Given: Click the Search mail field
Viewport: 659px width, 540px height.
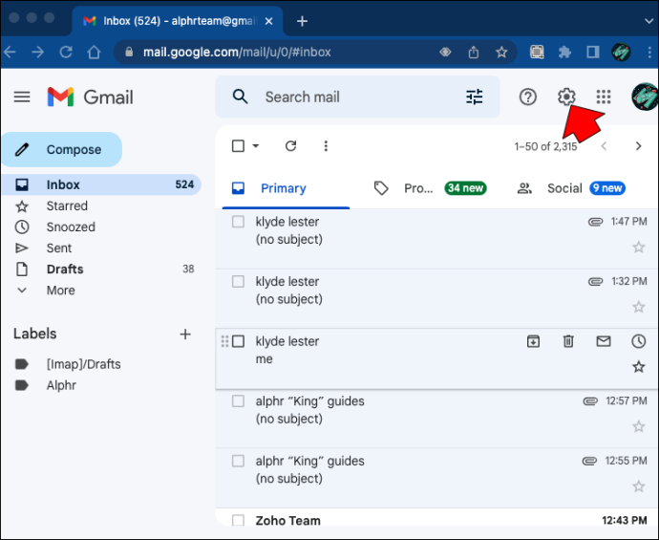Looking at the screenshot, I should (x=357, y=97).
